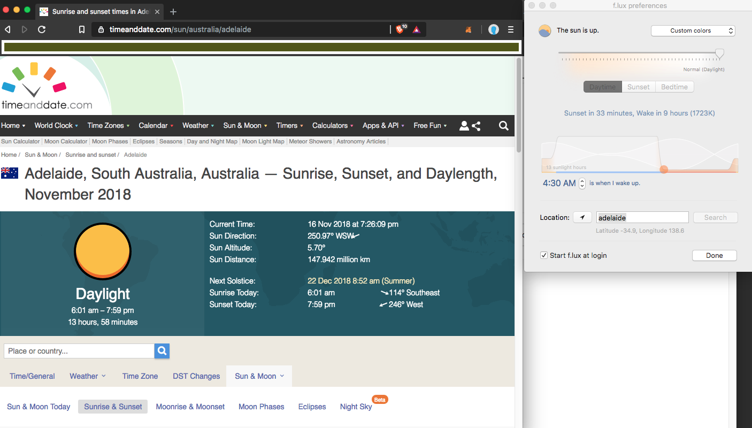This screenshot has height=428, width=752.
Task: Click the blue search button beside place field
Action: click(x=162, y=351)
